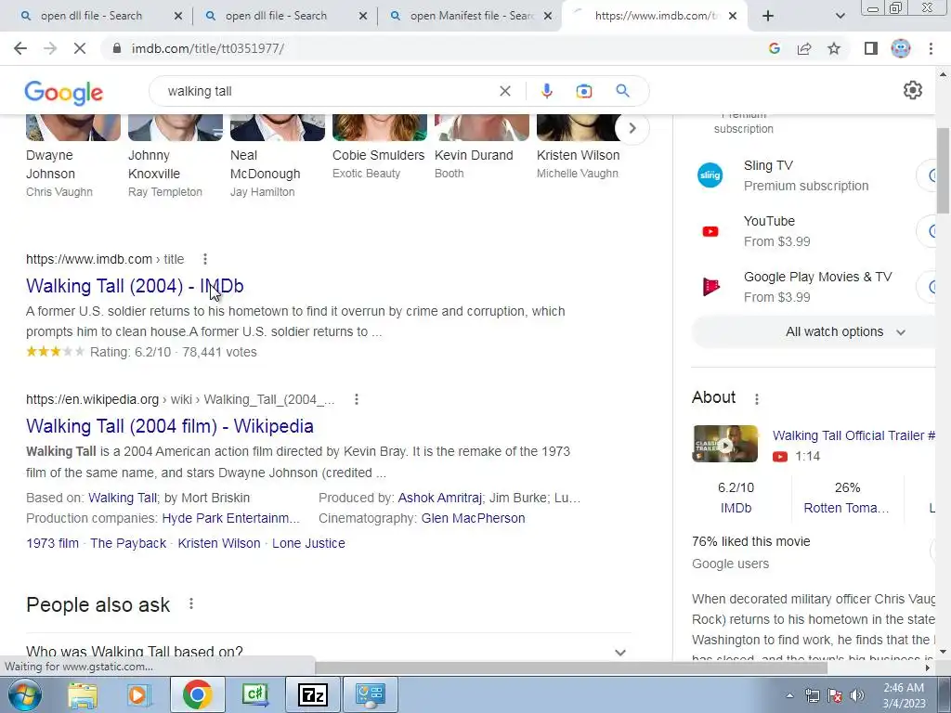Stop loading the page with the X button
Screen dimensions: 951x713
pyautogui.click(x=80, y=48)
